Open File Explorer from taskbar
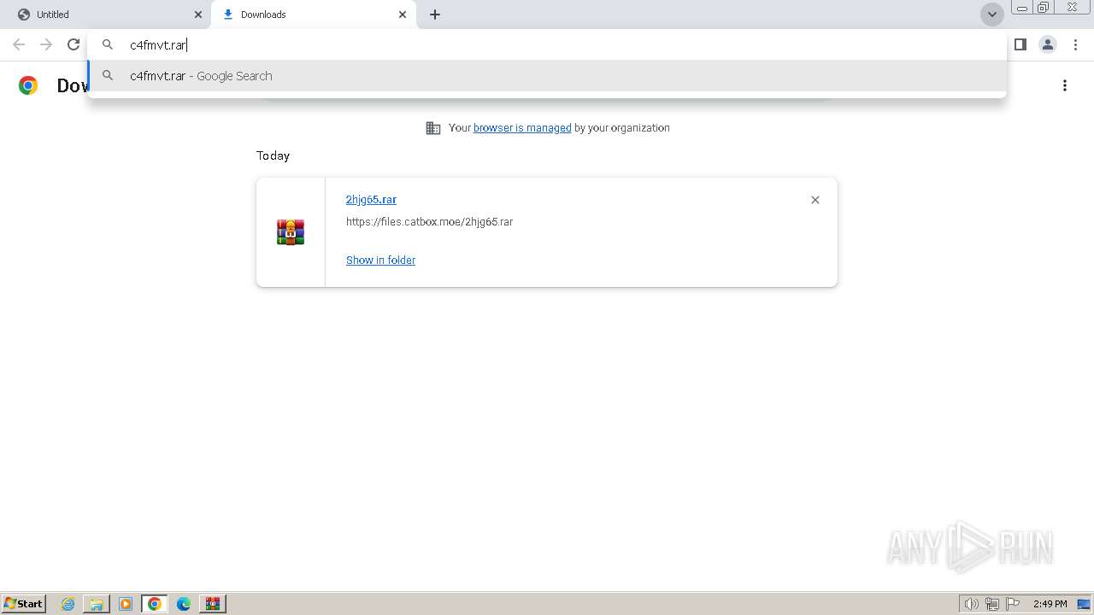Viewport: 1094px width, 615px height. click(x=97, y=604)
